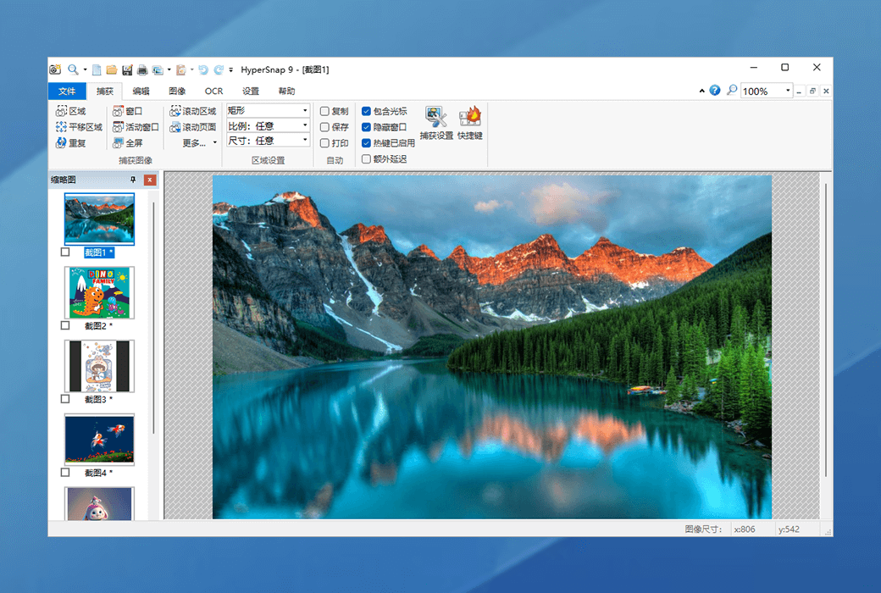Click the undo arrow in the title bar
881x593 pixels.
202,69
